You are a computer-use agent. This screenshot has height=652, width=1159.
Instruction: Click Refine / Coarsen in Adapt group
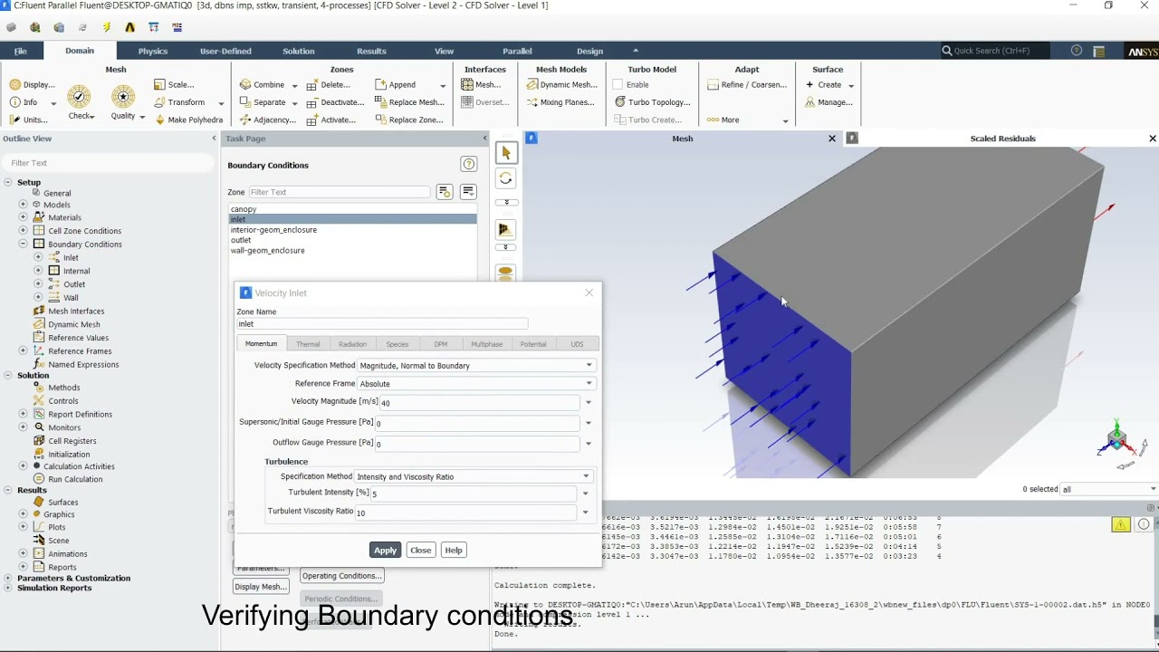click(x=747, y=84)
